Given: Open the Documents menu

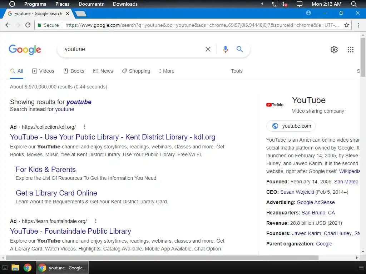Looking at the screenshot, I should (91, 4).
